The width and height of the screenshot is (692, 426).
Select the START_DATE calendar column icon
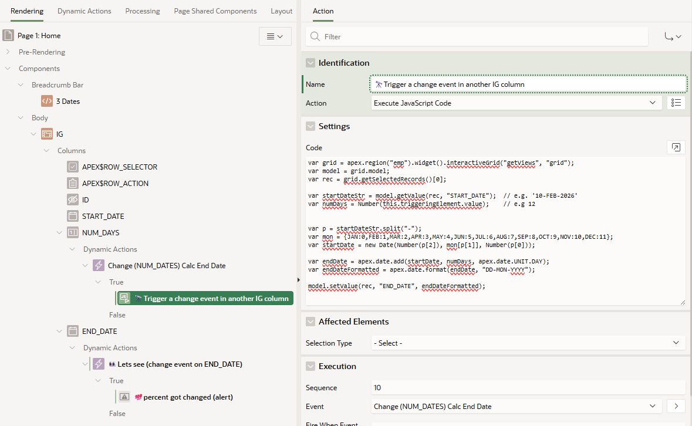coord(73,217)
